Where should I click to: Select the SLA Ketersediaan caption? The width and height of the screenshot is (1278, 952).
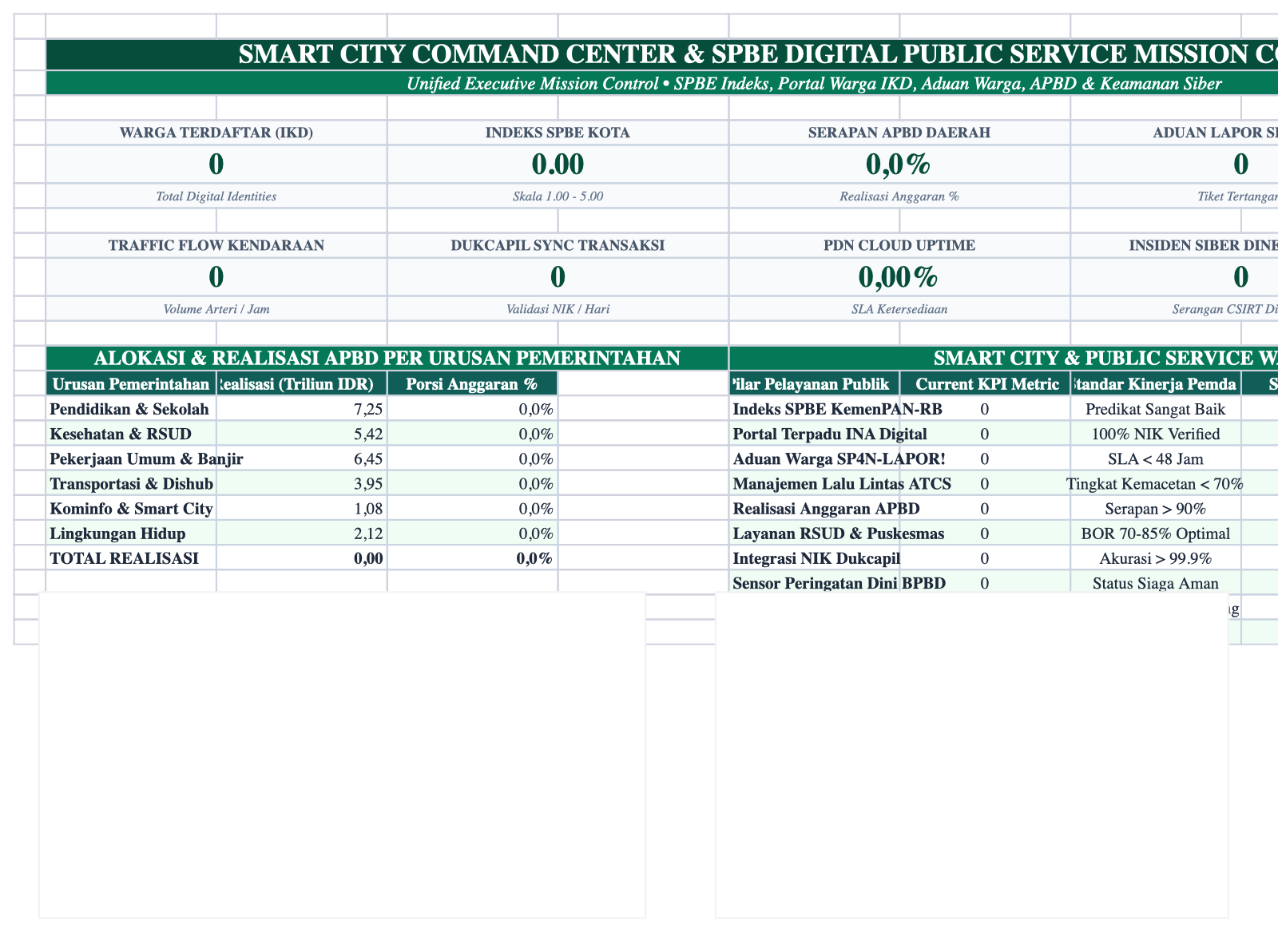(899, 308)
